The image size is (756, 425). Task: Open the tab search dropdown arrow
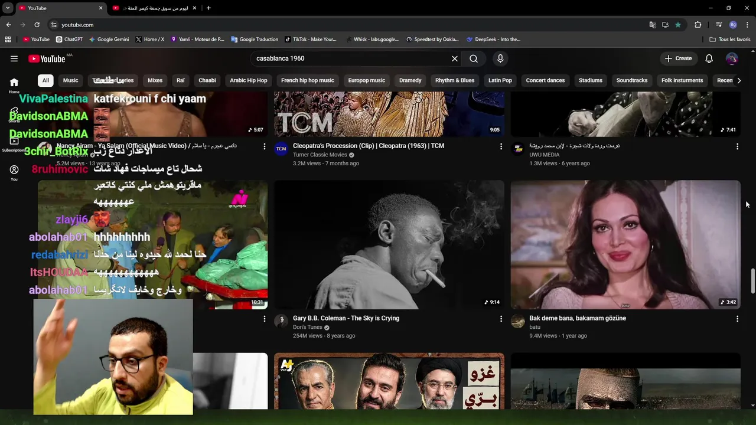[x=8, y=8]
